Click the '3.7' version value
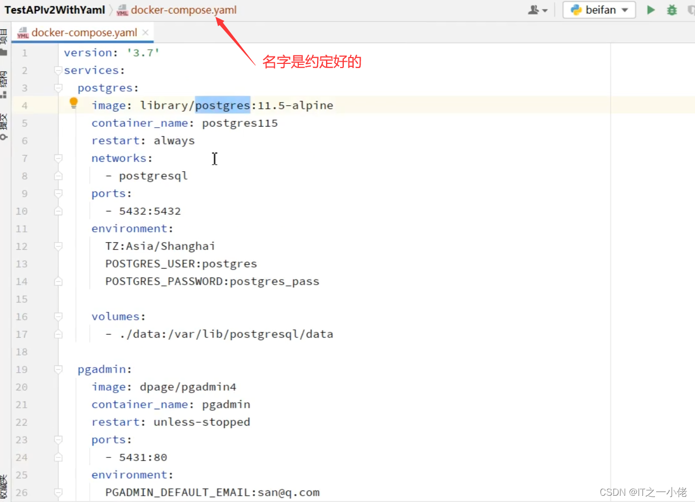Viewport: 695px width, 502px height. pos(143,53)
